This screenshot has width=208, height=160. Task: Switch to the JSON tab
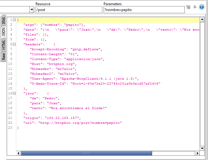click(x=3, y=32)
